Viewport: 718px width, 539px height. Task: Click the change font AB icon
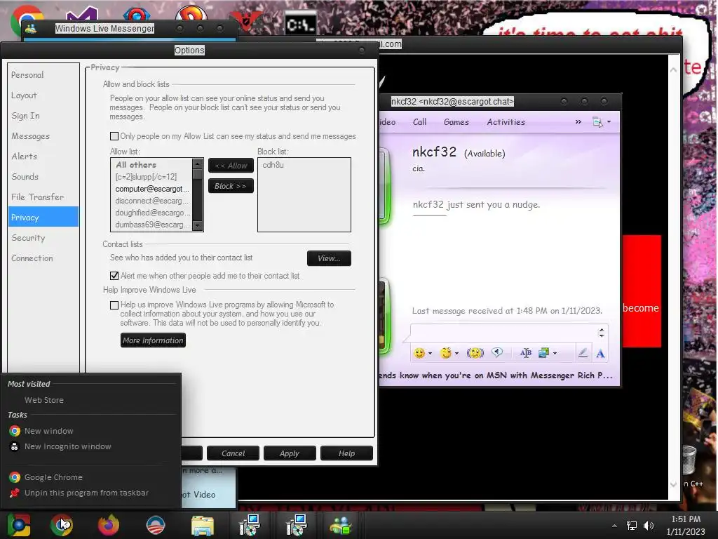526,353
